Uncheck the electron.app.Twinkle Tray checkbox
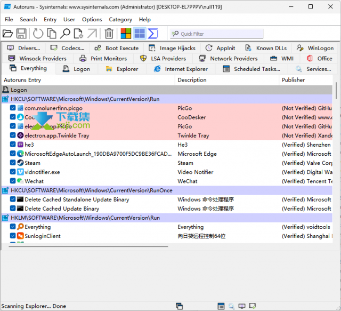This screenshot has height=311, width=341. [x=13, y=135]
